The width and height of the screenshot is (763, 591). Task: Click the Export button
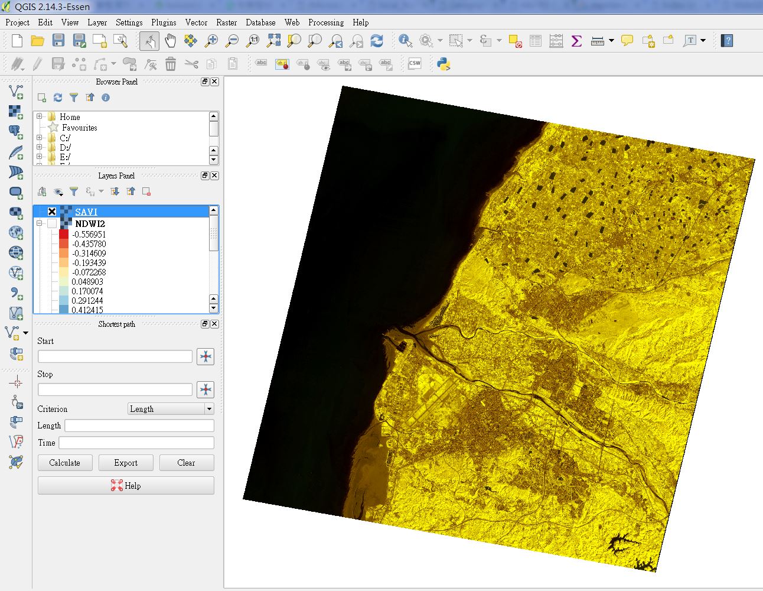126,463
